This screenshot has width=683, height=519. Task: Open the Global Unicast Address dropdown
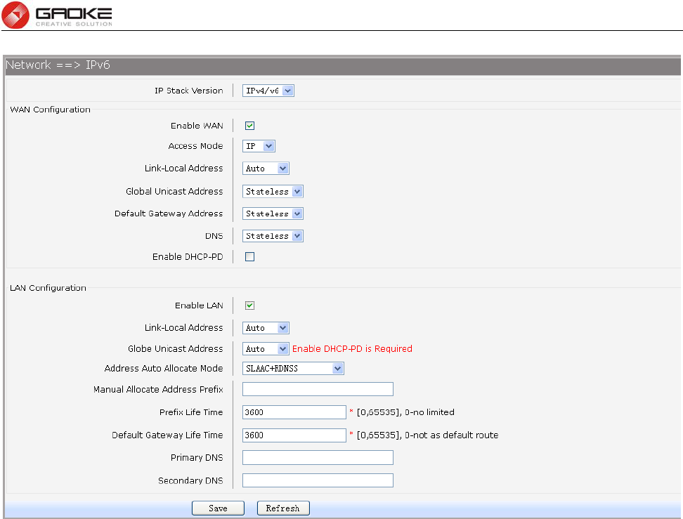coord(273,192)
